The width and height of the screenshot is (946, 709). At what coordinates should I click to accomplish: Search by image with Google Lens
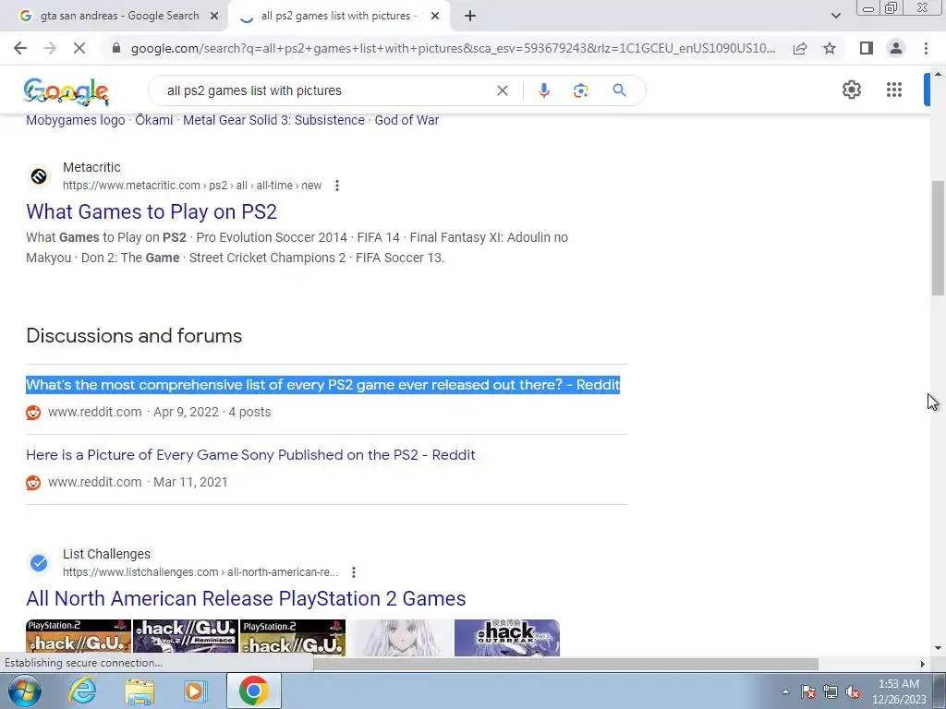[580, 90]
